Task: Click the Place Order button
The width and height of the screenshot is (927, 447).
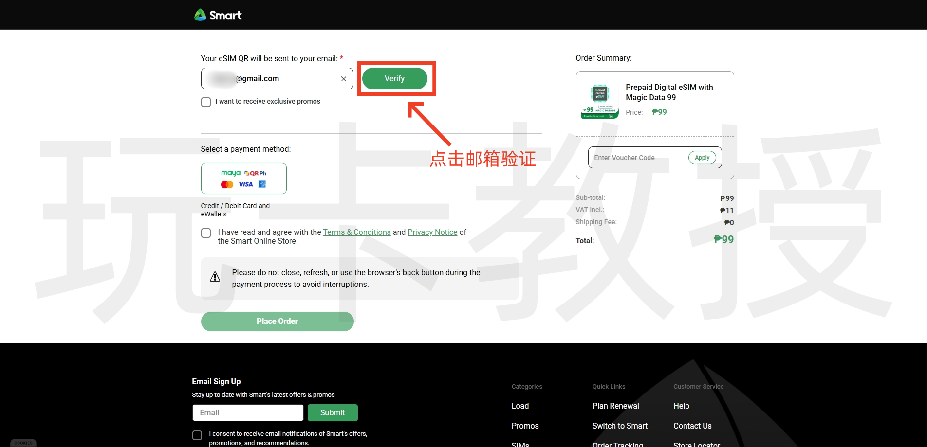Action: [278, 322]
